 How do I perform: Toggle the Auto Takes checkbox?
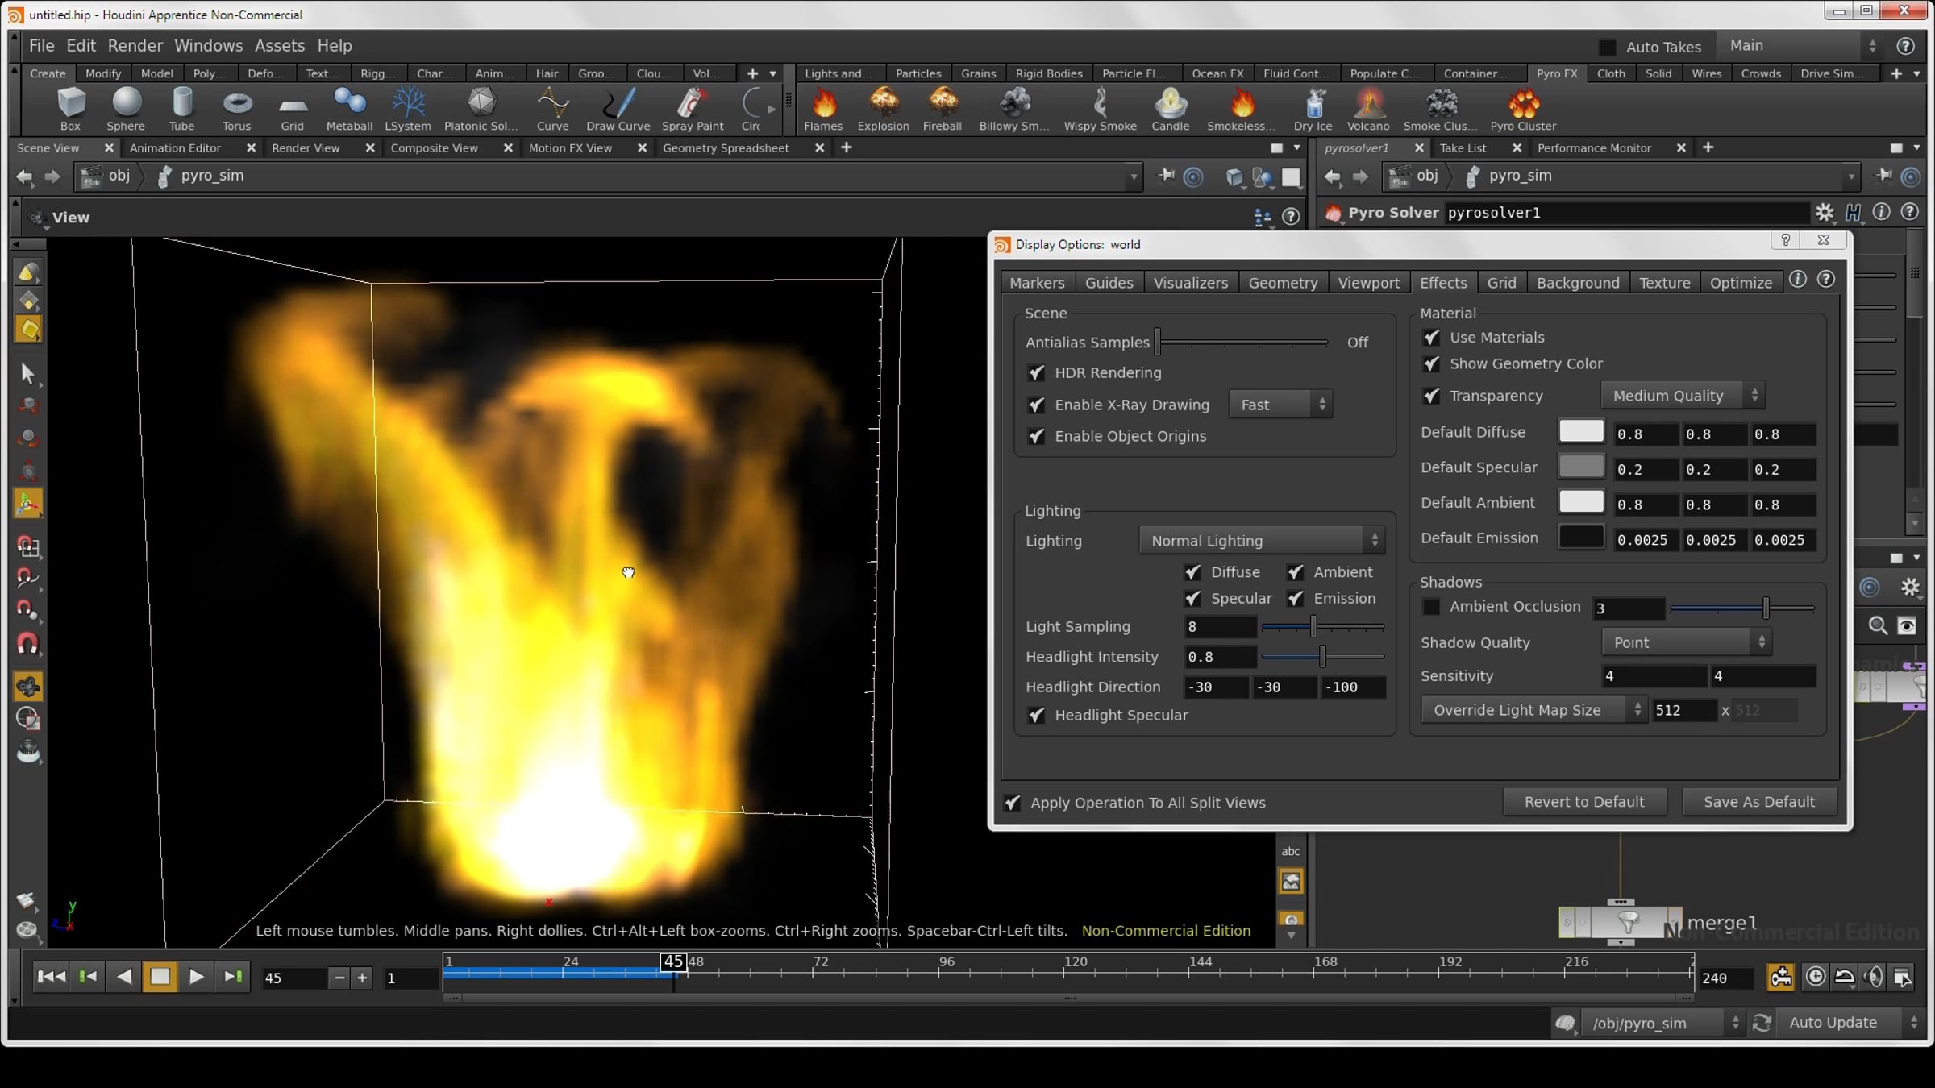1608,47
